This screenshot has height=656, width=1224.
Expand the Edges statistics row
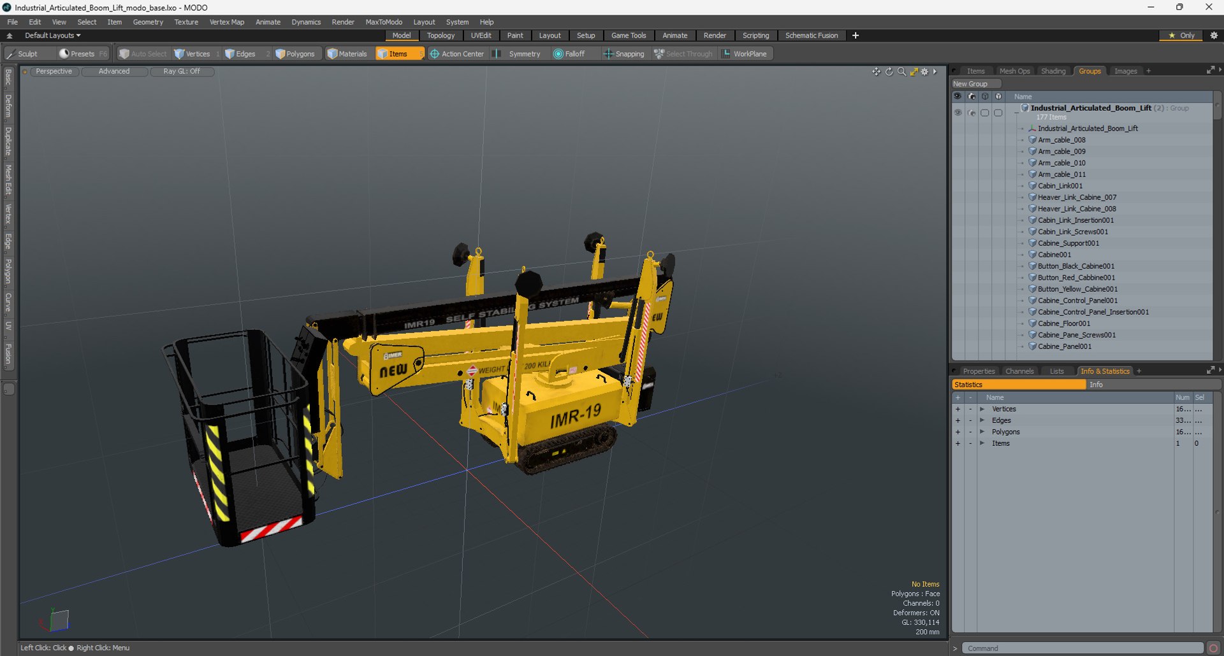tap(982, 421)
